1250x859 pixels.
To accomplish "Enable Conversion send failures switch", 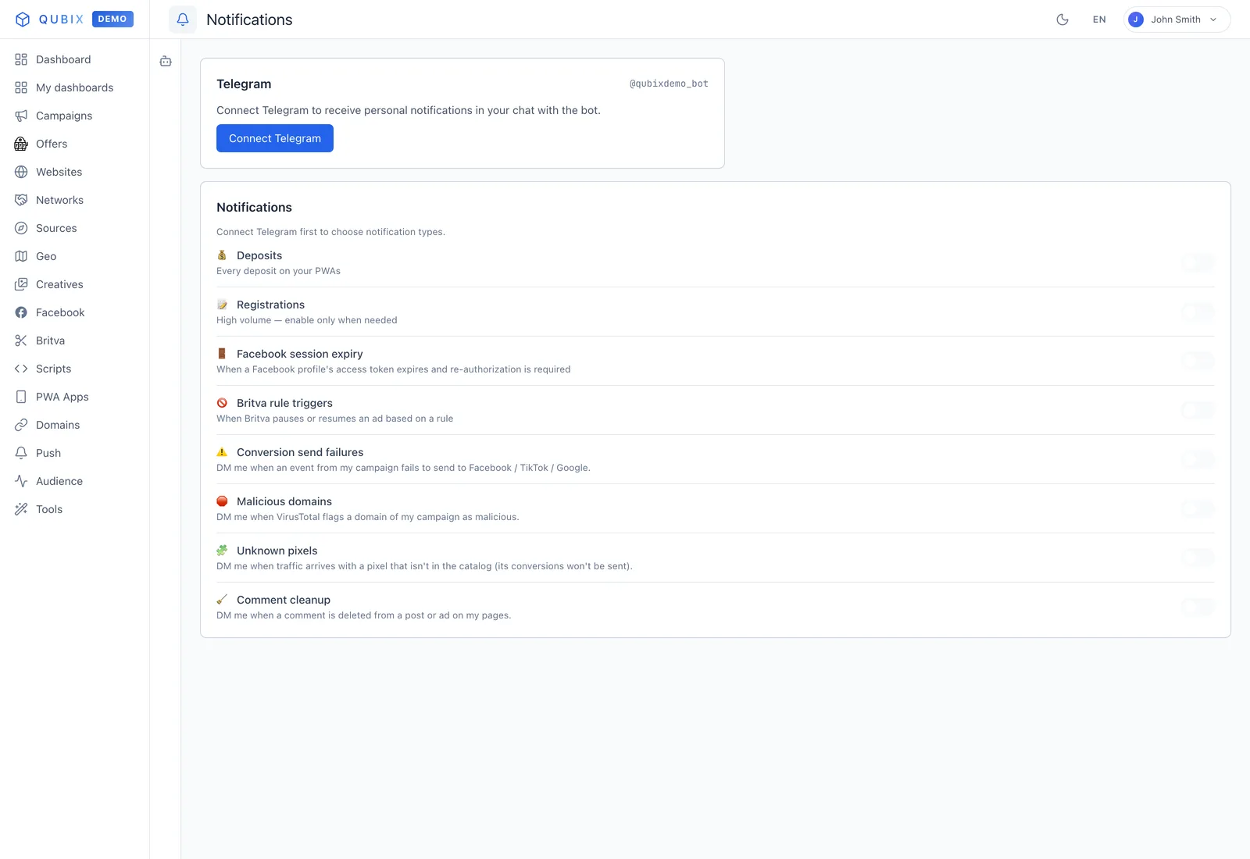I will click(1198, 459).
